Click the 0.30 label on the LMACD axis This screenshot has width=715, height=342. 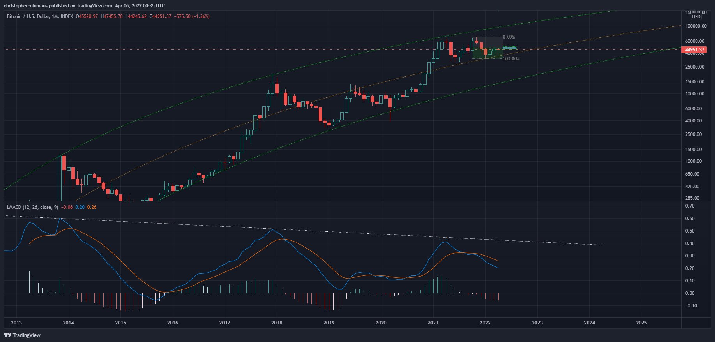click(x=690, y=256)
